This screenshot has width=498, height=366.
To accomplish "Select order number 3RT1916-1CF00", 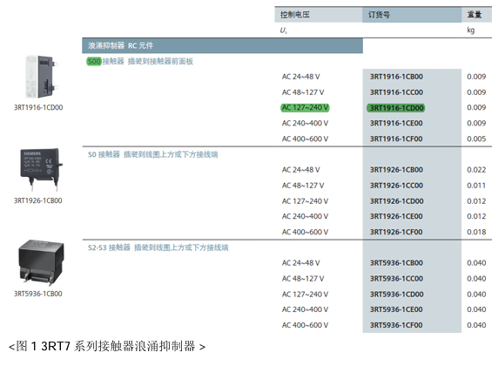I will pos(396,139).
